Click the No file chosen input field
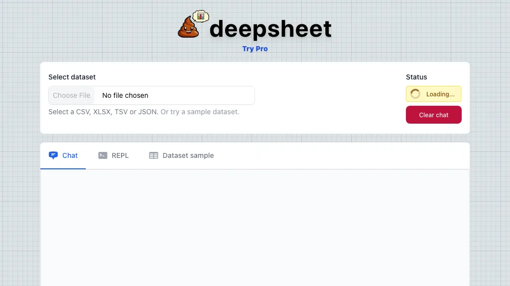 coord(149,95)
